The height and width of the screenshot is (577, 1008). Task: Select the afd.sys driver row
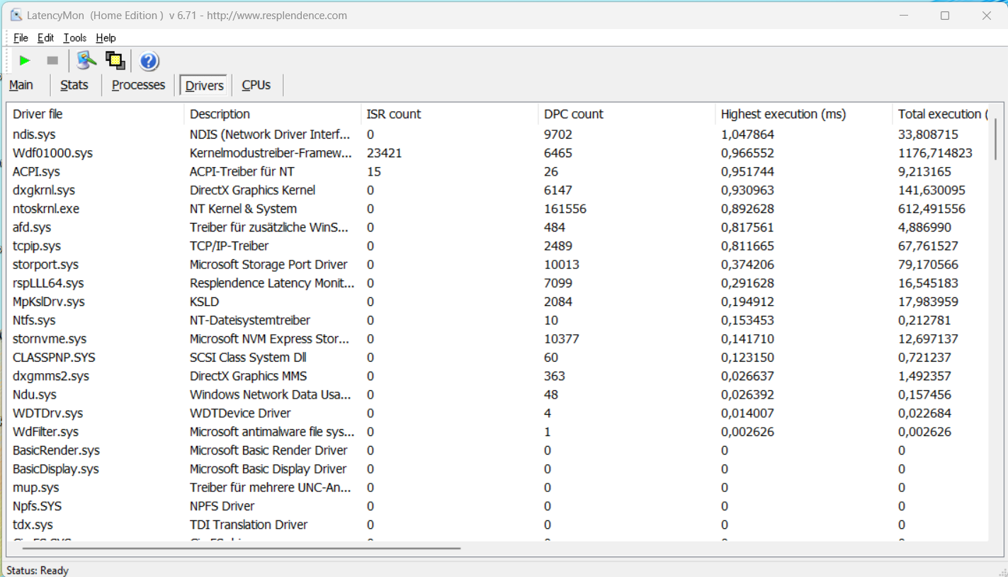click(x=497, y=227)
